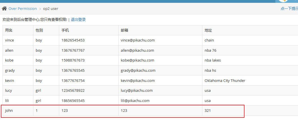This screenshot has width=298, height=120.
Task: Click john's gender cell 1
Action: [37, 110]
